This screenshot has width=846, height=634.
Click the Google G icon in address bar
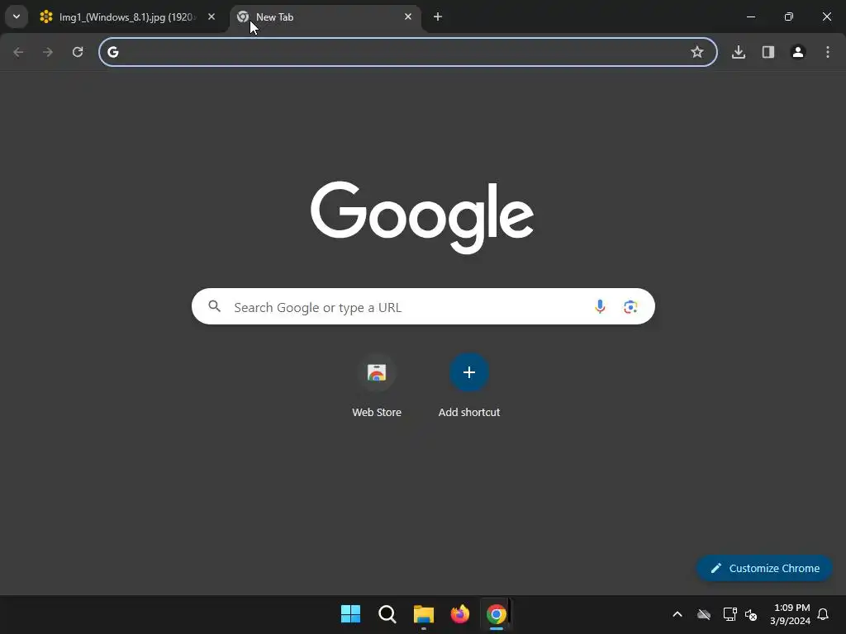tap(112, 52)
